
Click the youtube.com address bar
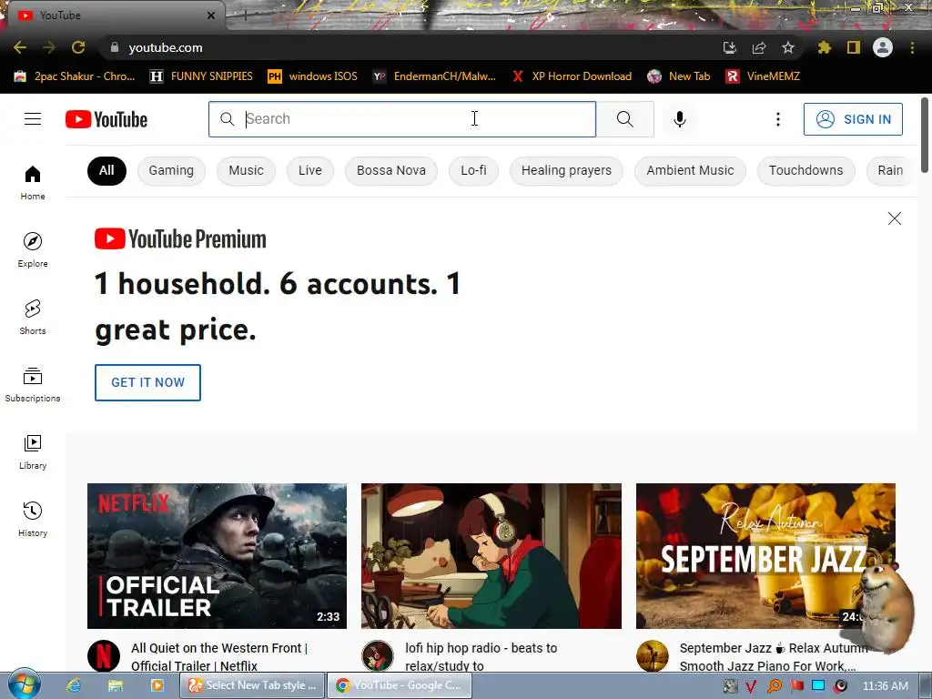(410, 47)
